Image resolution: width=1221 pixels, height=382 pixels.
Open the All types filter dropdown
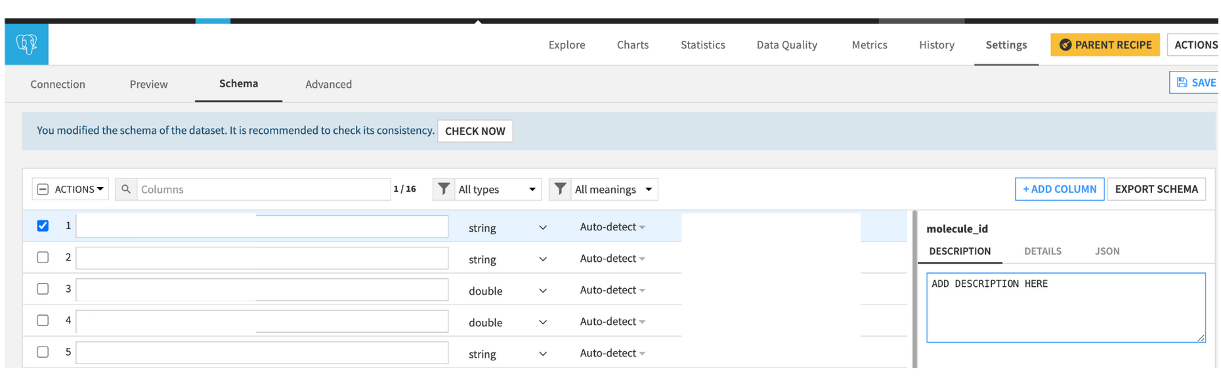click(497, 189)
